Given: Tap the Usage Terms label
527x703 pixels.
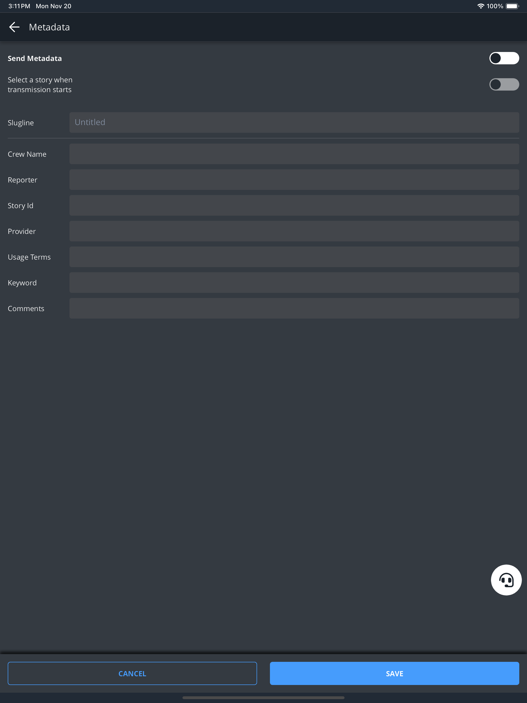Looking at the screenshot, I should [29, 257].
